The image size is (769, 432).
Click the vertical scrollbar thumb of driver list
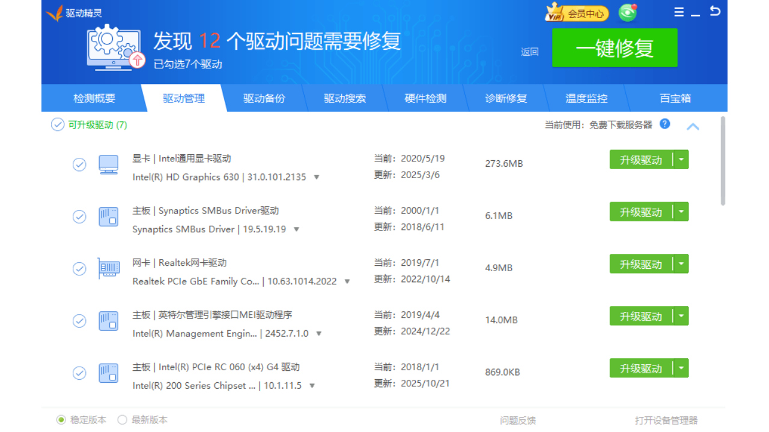pyautogui.click(x=723, y=161)
